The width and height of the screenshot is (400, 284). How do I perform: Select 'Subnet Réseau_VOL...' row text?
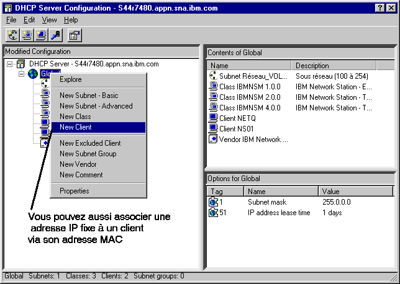(253, 76)
